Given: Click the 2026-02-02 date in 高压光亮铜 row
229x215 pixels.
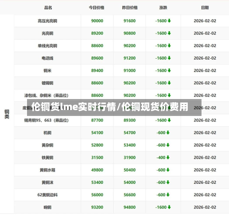Looking at the screenshot, I should point(205,21).
